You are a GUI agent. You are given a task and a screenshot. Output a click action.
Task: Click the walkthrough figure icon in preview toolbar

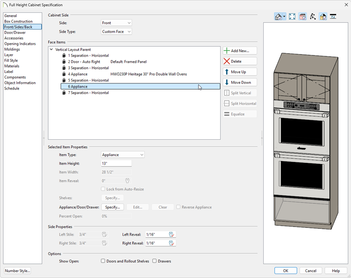pyautogui.click(x=313, y=16)
